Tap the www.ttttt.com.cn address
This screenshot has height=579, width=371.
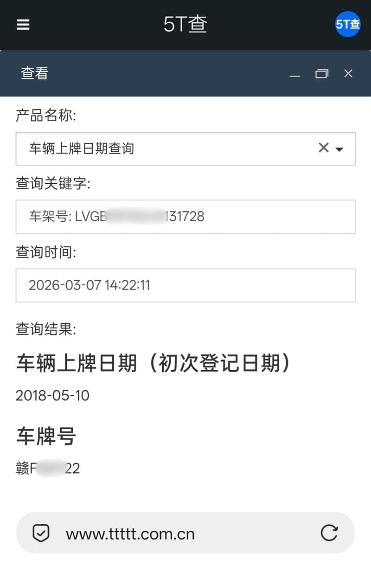[x=130, y=534]
